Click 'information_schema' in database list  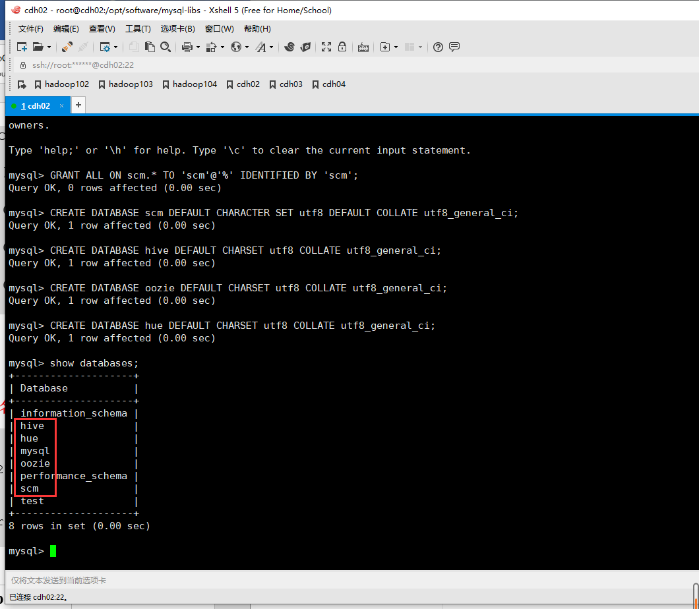pos(74,413)
